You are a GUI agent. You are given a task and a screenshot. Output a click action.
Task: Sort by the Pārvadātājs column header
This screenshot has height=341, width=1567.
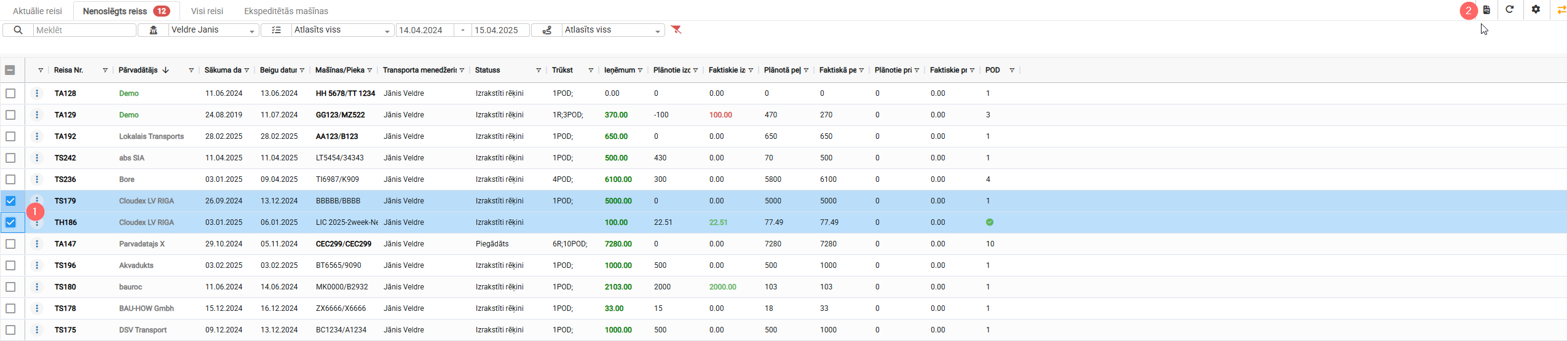(138, 70)
